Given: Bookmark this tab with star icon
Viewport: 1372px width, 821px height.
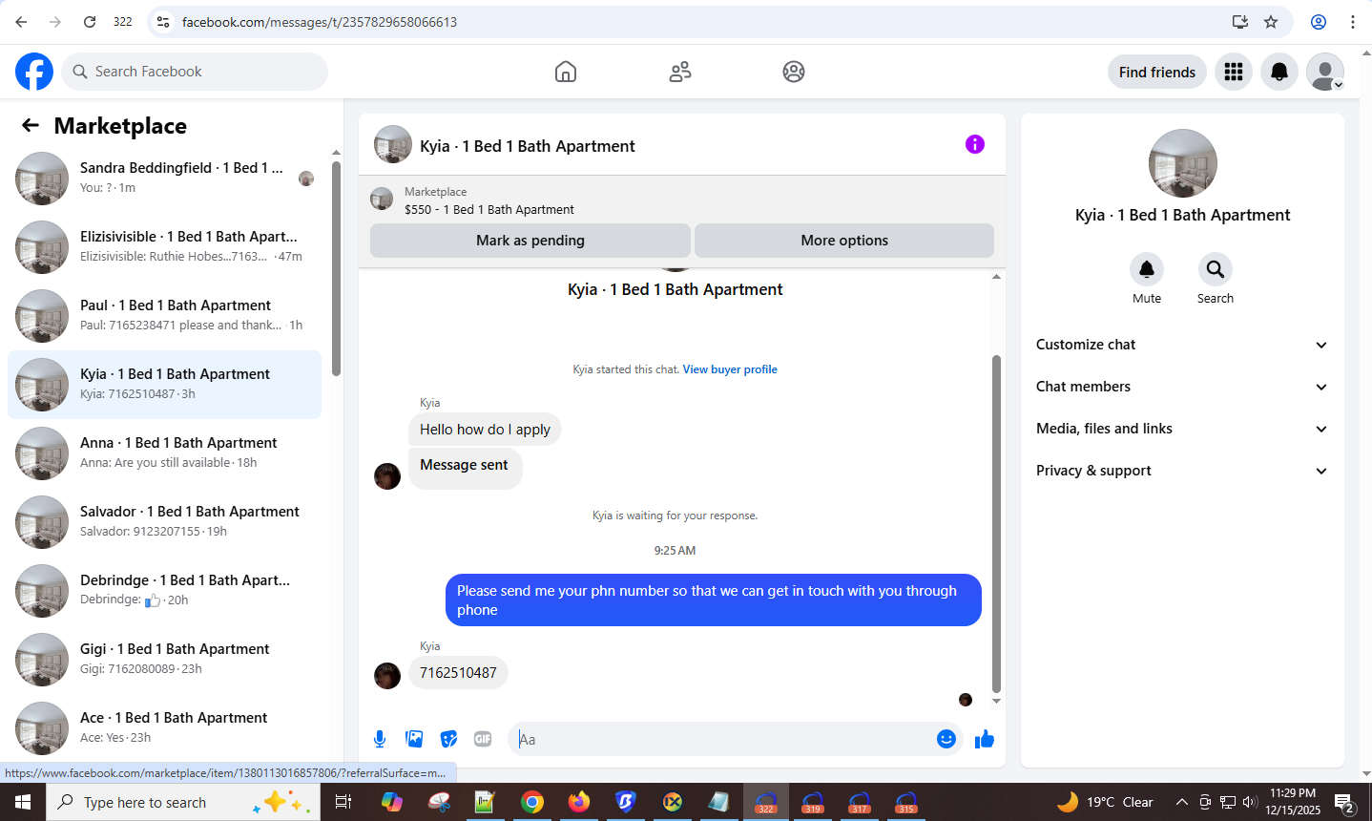Looking at the screenshot, I should [1271, 22].
